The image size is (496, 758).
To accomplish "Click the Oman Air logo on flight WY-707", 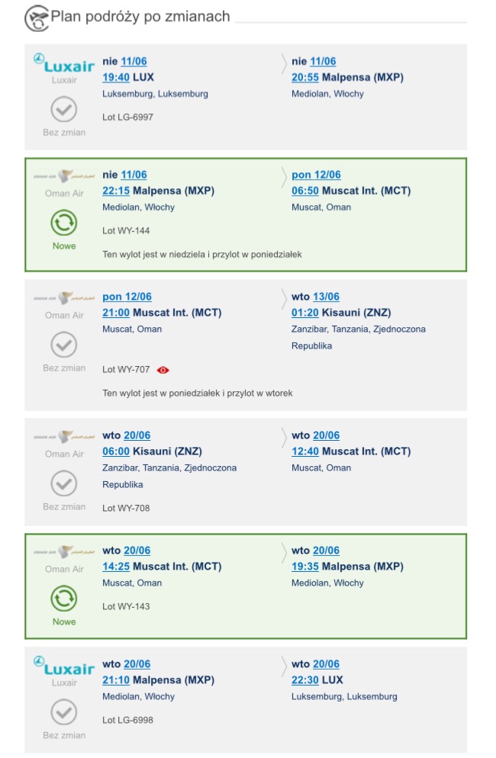I will click(64, 298).
